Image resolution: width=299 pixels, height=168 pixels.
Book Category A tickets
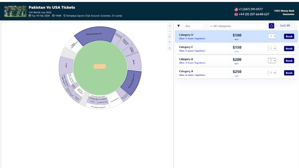click(289, 73)
